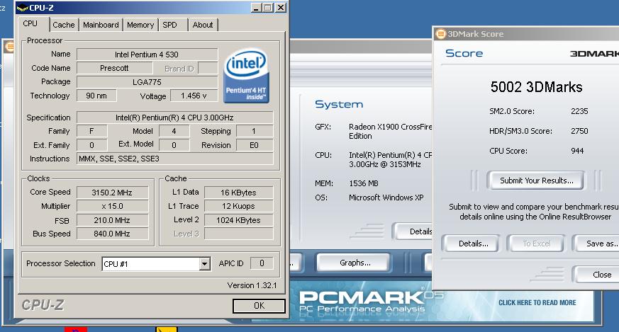The width and height of the screenshot is (619, 332).
Task: Click Submit Your Results button
Action: point(536,181)
